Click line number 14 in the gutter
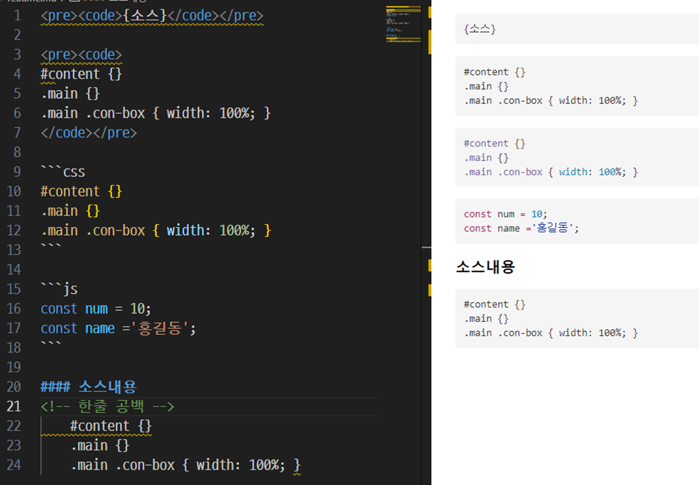The height and width of the screenshot is (485, 699). click(14, 269)
